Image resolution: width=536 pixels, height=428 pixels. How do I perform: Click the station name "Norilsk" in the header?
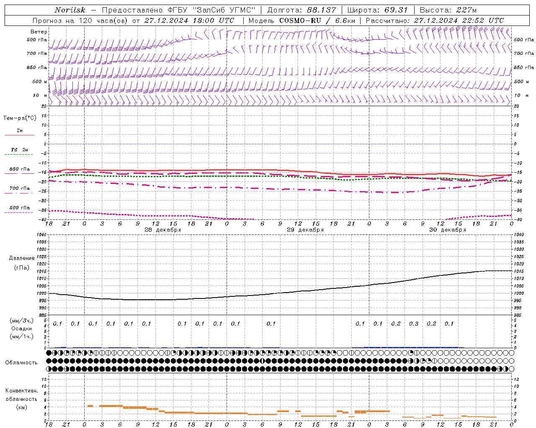click(x=70, y=10)
